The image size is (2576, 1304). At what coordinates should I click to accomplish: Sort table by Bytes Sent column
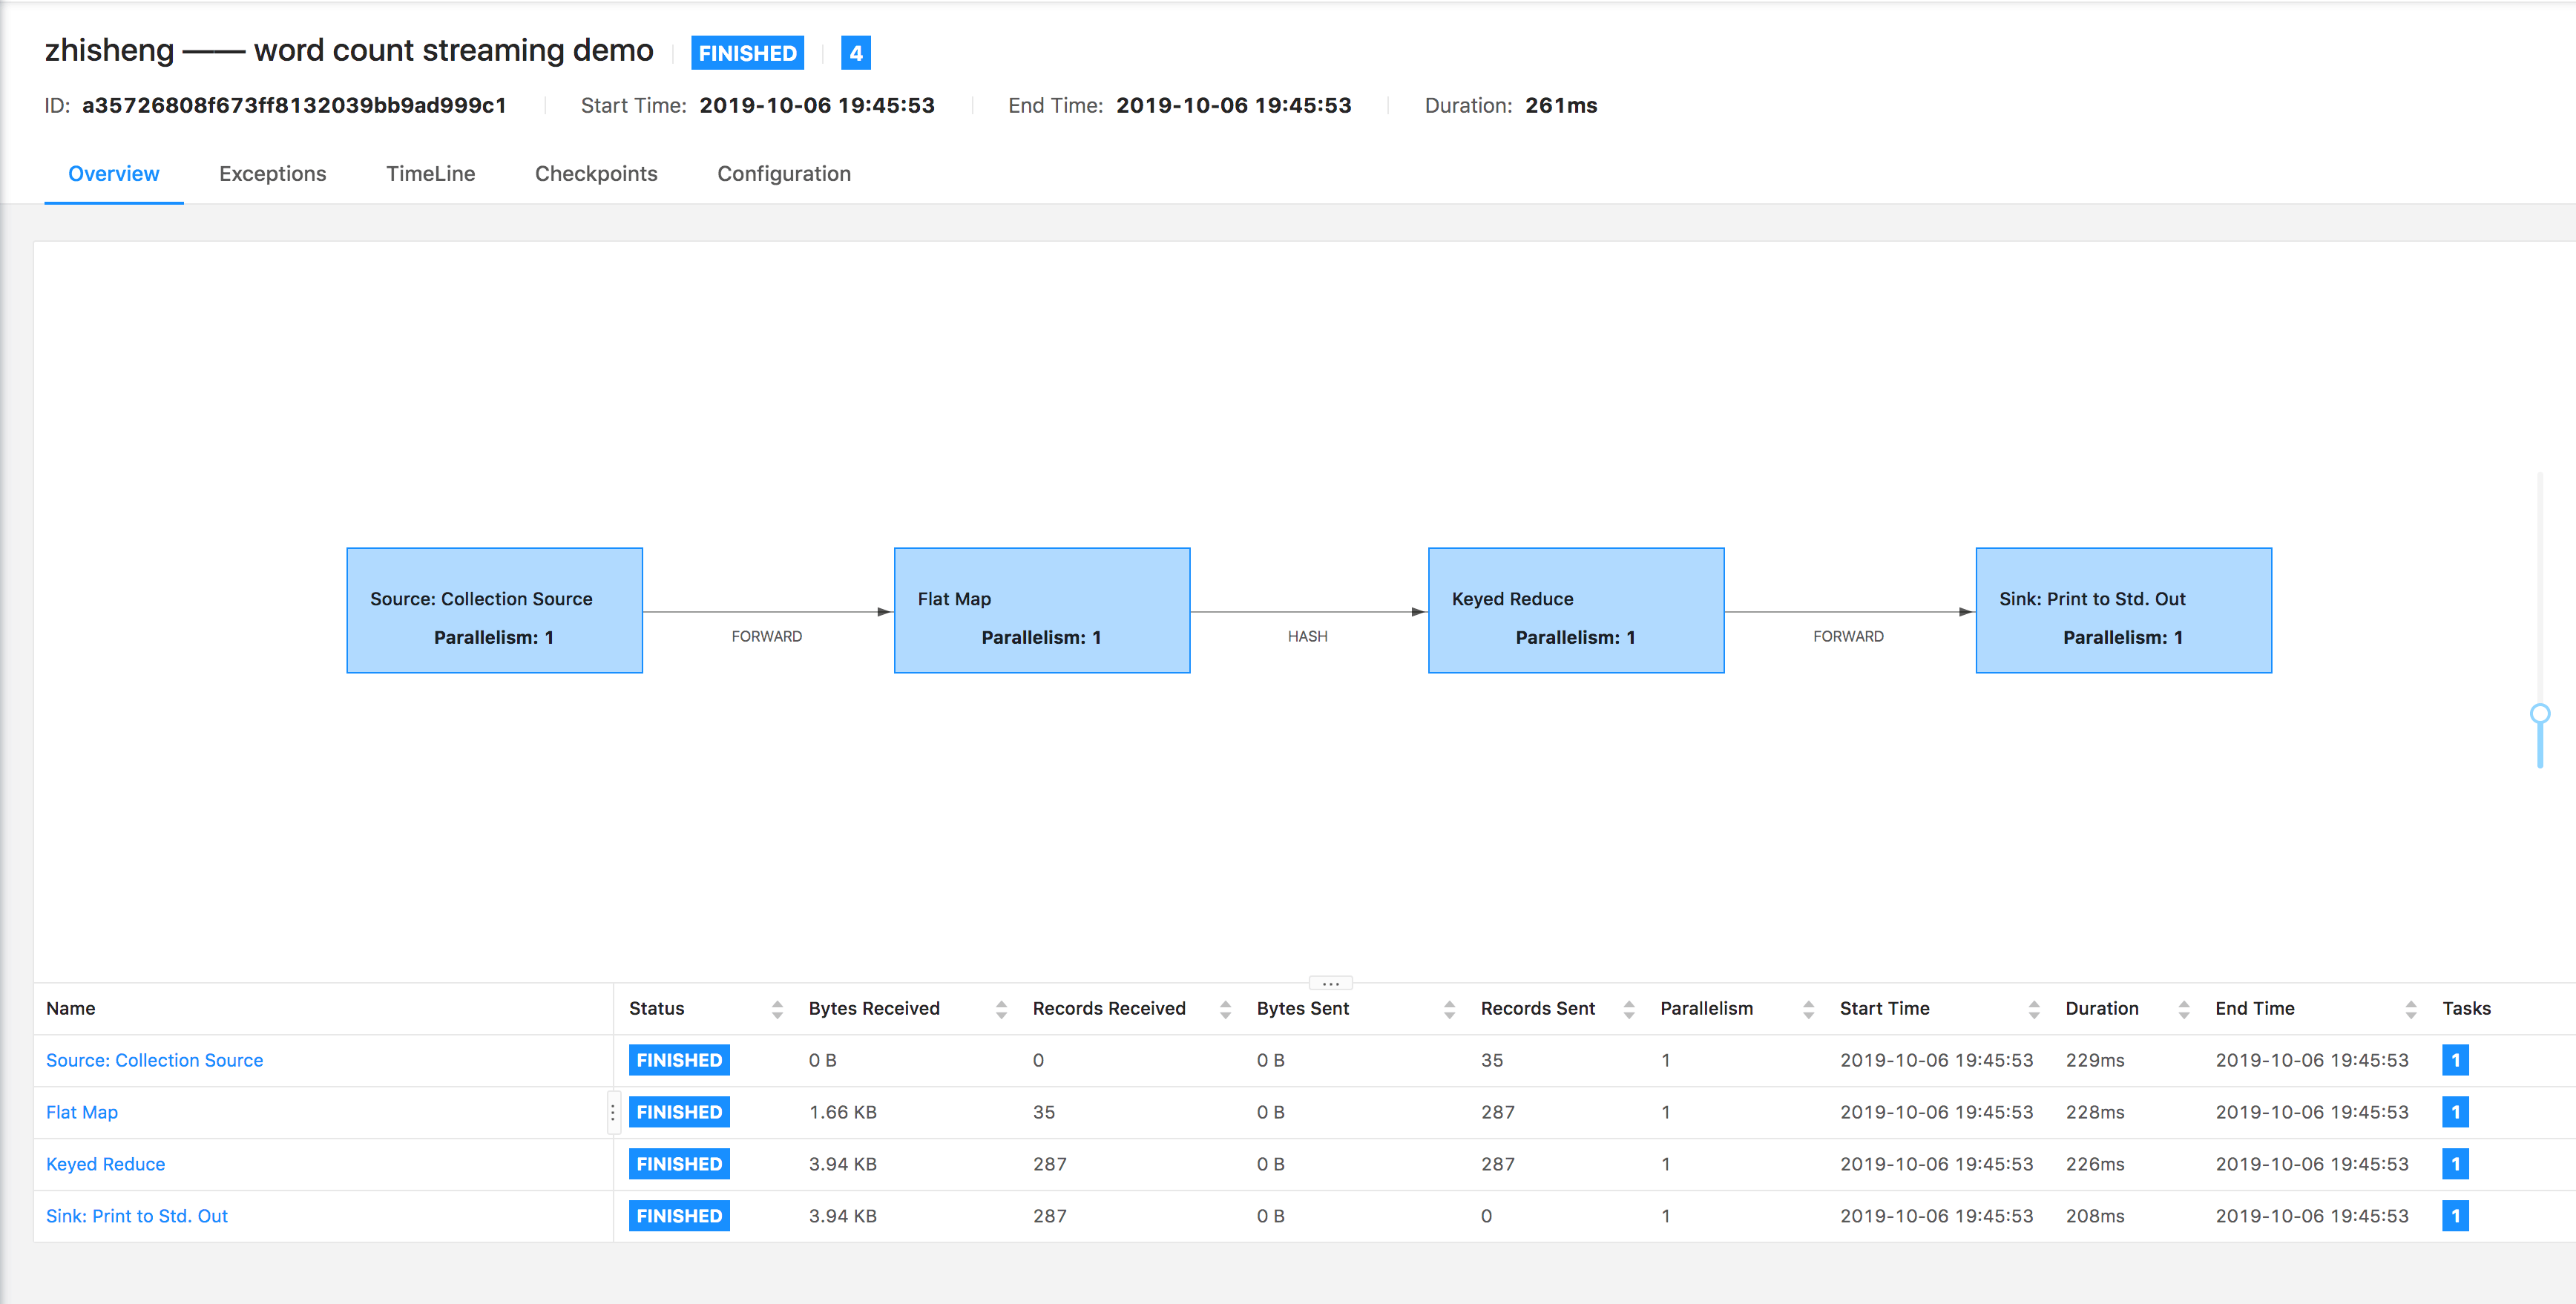click(x=1449, y=1009)
